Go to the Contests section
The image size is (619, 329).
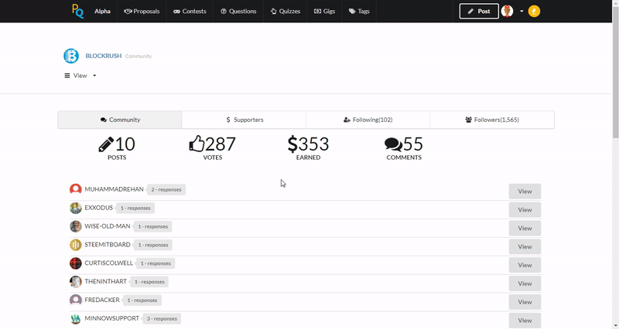click(190, 12)
